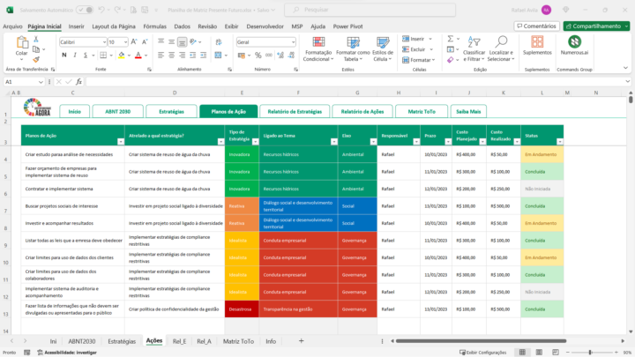Click the cell borders icon
Screen dimensions: 635x357
pos(103,55)
